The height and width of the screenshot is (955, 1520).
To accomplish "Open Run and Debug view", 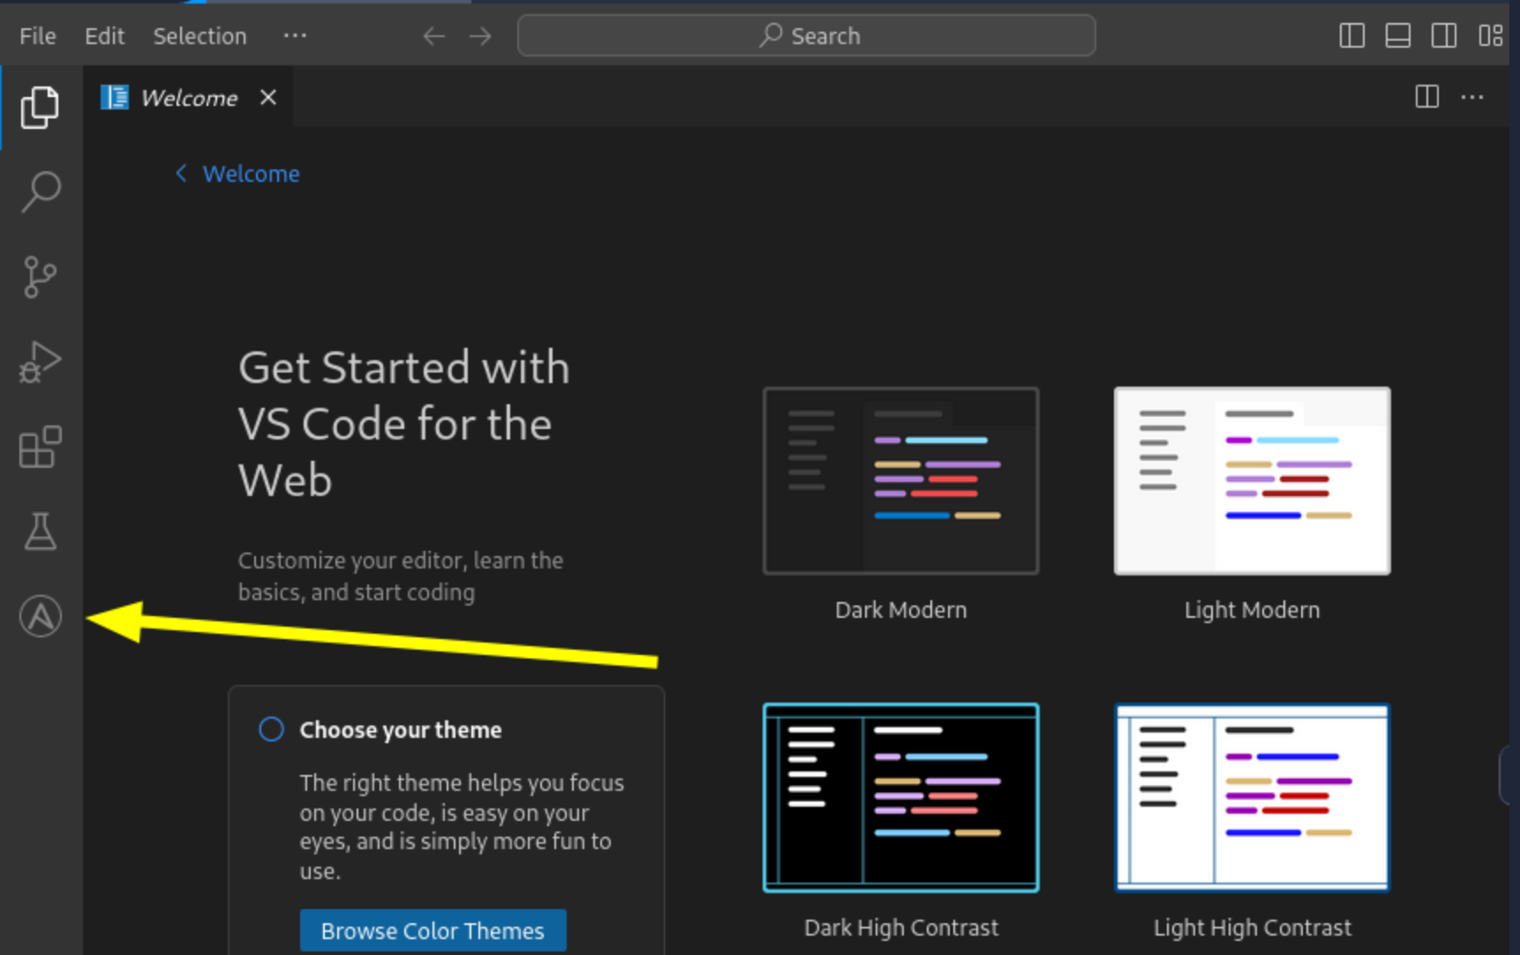I will click(40, 361).
